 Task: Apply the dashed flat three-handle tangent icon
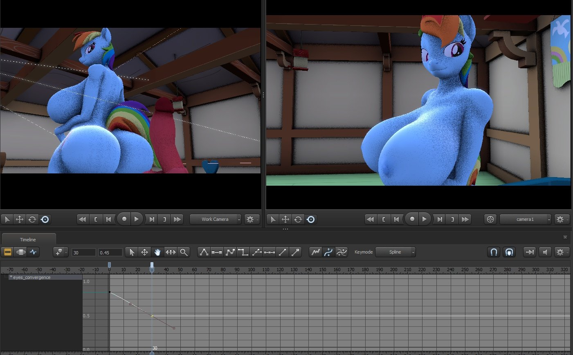(x=270, y=252)
